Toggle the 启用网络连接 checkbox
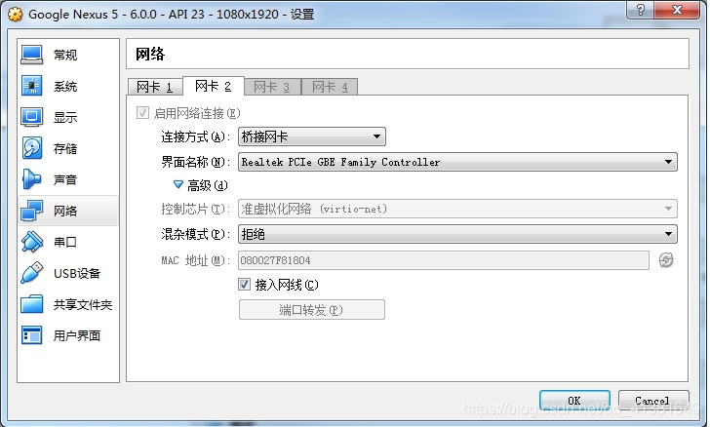 [x=142, y=113]
